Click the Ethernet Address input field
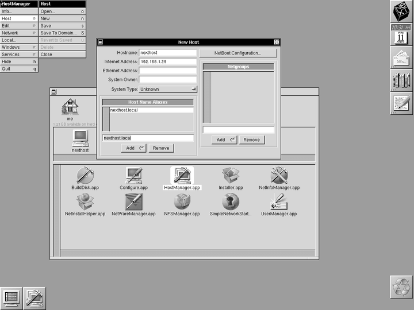Screen dimensions: 414x310 tap(167, 71)
